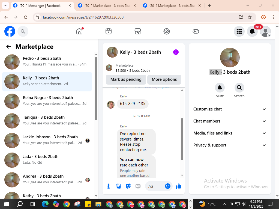279x209 pixels.
Task: Open the account profile avatar menu
Action: tap(265, 31)
